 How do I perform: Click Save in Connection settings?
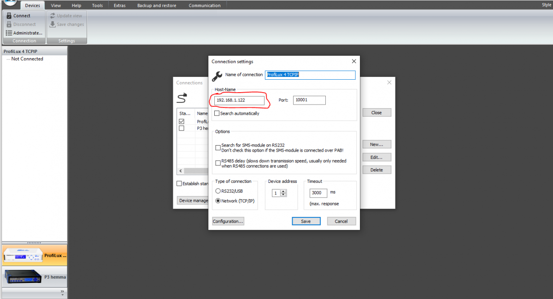coord(306,221)
